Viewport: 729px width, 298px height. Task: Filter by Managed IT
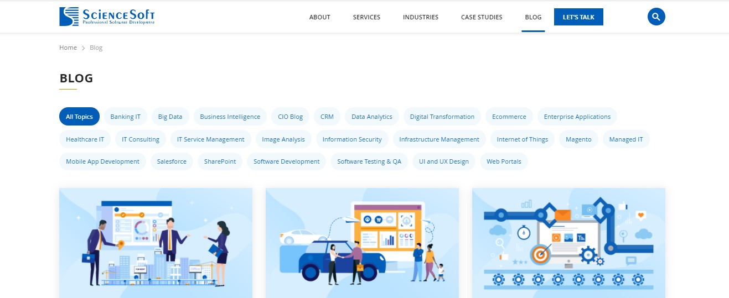626,139
